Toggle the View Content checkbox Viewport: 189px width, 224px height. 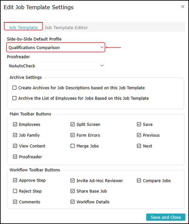(x=15, y=146)
